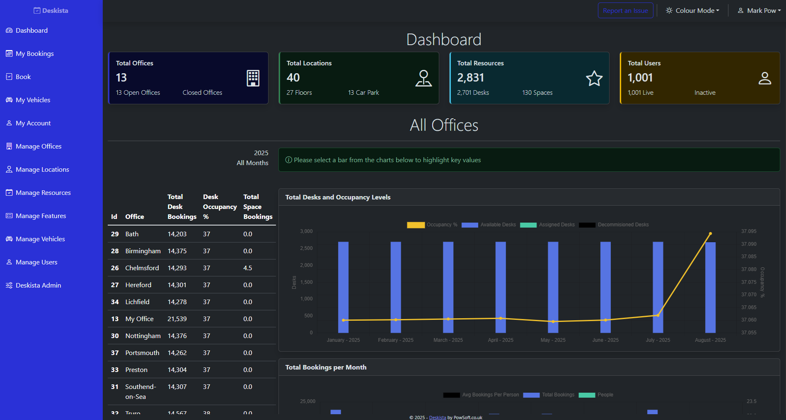
Task: Click the Dashboard gauge icon in sidebar
Action: 9,30
